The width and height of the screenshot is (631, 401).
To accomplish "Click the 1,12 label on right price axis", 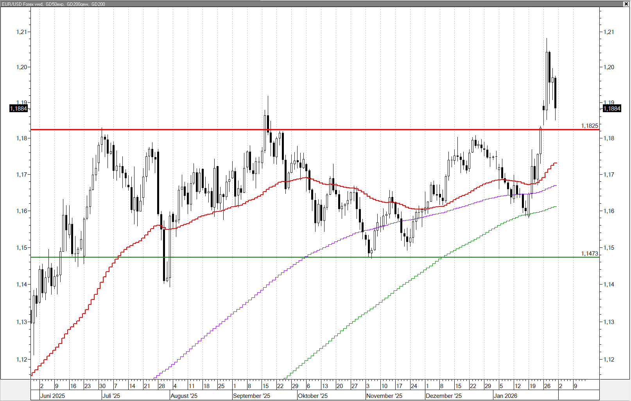I will pyautogui.click(x=609, y=360).
